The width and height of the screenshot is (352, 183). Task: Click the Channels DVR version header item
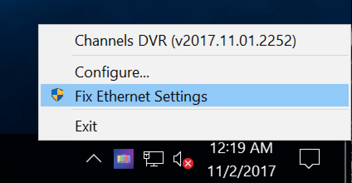(185, 41)
